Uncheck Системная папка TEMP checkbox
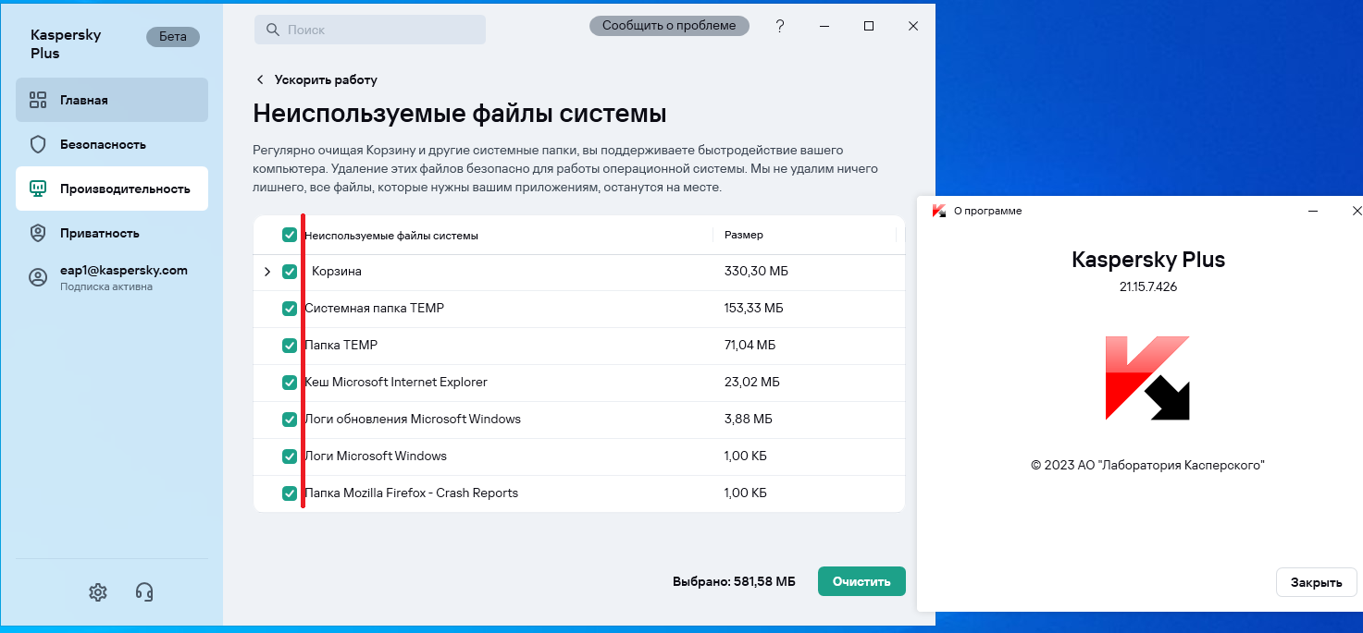 [x=290, y=309]
